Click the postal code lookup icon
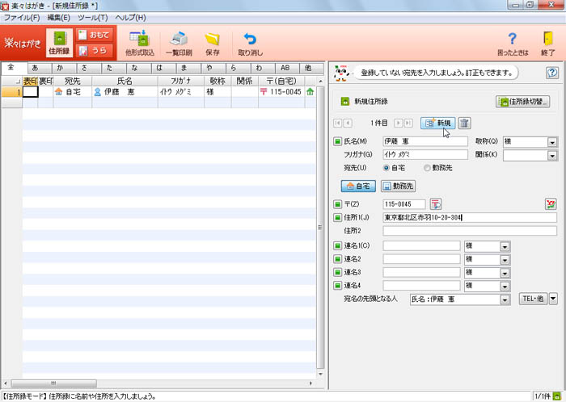Screen dimensions: 566x402 pyautogui.click(x=435, y=203)
